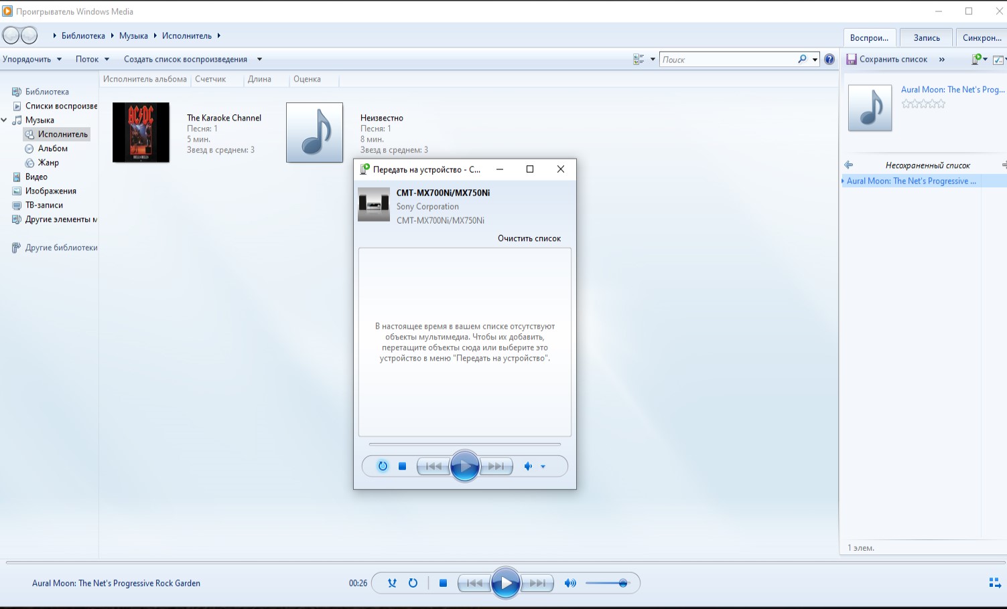The height and width of the screenshot is (609, 1007).
Task: Mute the main player's volume icon
Action: pos(570,583)
